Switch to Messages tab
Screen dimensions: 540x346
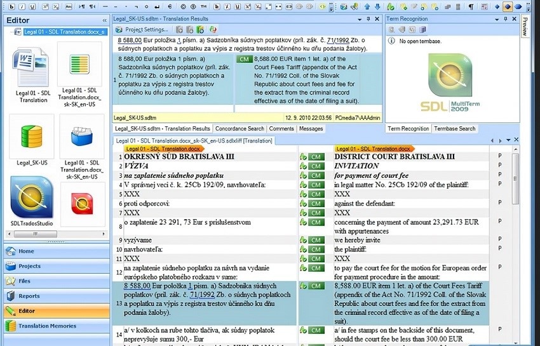[x=311, y=129]
